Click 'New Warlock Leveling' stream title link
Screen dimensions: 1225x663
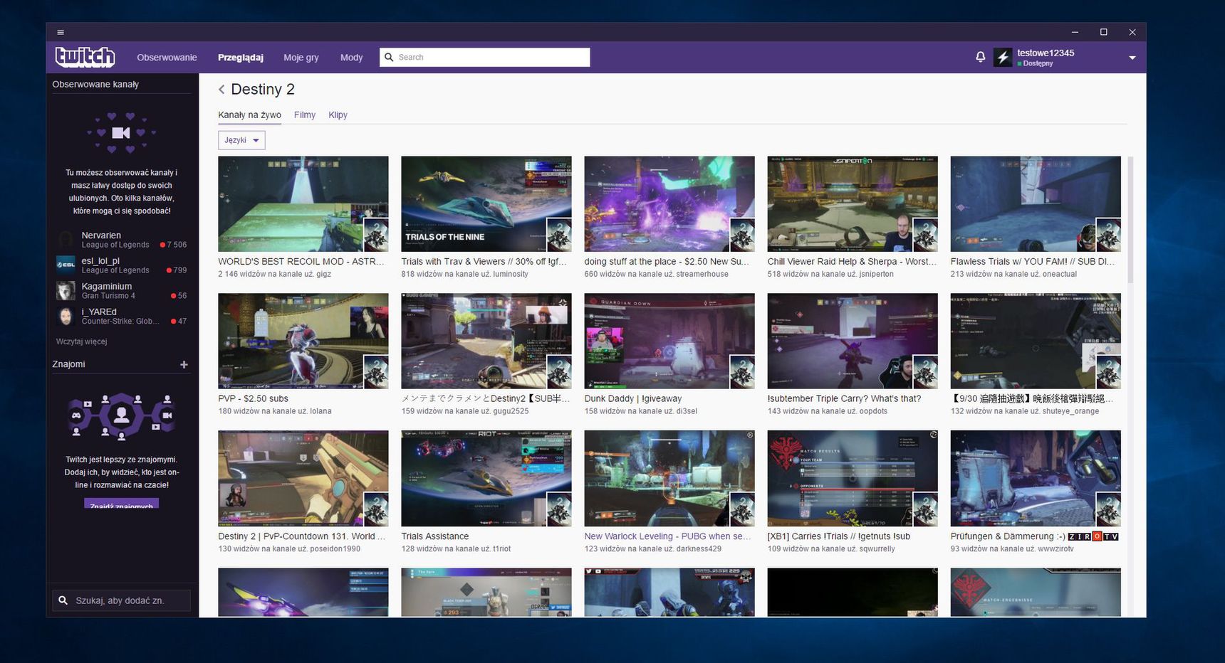[667, 536]
